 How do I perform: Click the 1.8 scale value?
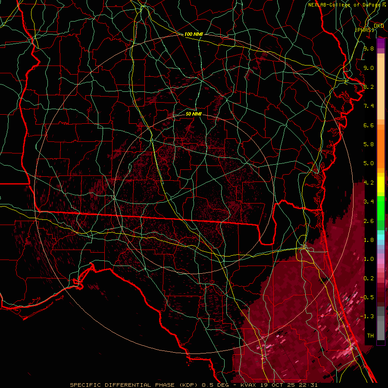tap(369, 240)
